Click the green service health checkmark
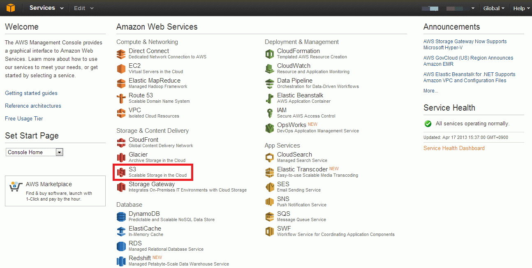 click(428, 124)
